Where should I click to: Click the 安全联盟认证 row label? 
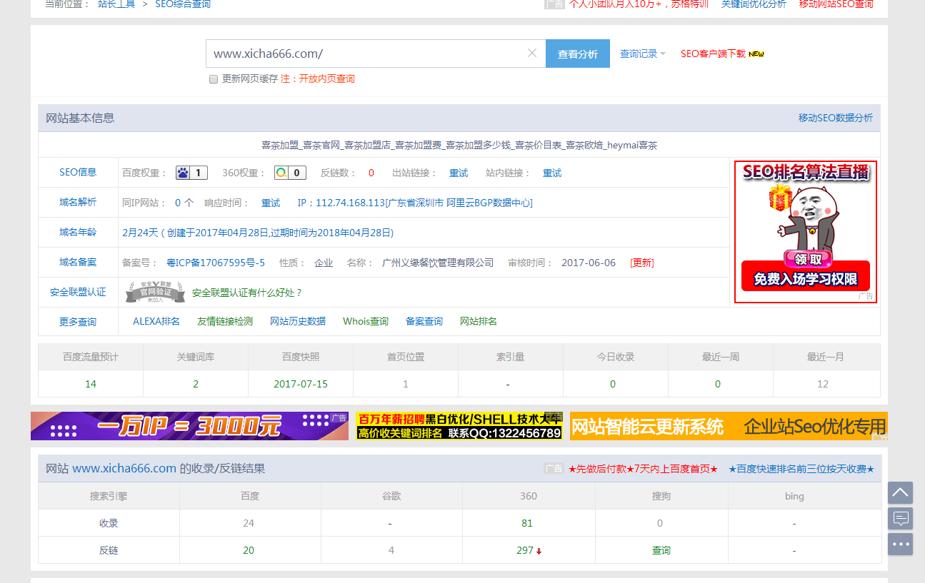pyautogui.click(x=78, y=292)
